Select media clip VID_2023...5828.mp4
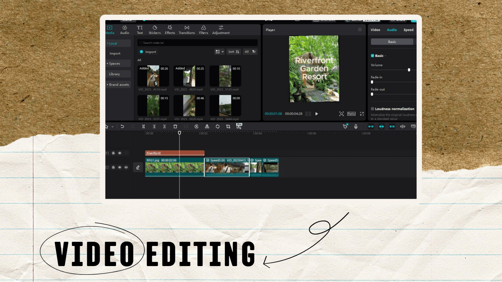Viewport: 502px width, 282px height. pyautogui.click(x=189, y=106)
